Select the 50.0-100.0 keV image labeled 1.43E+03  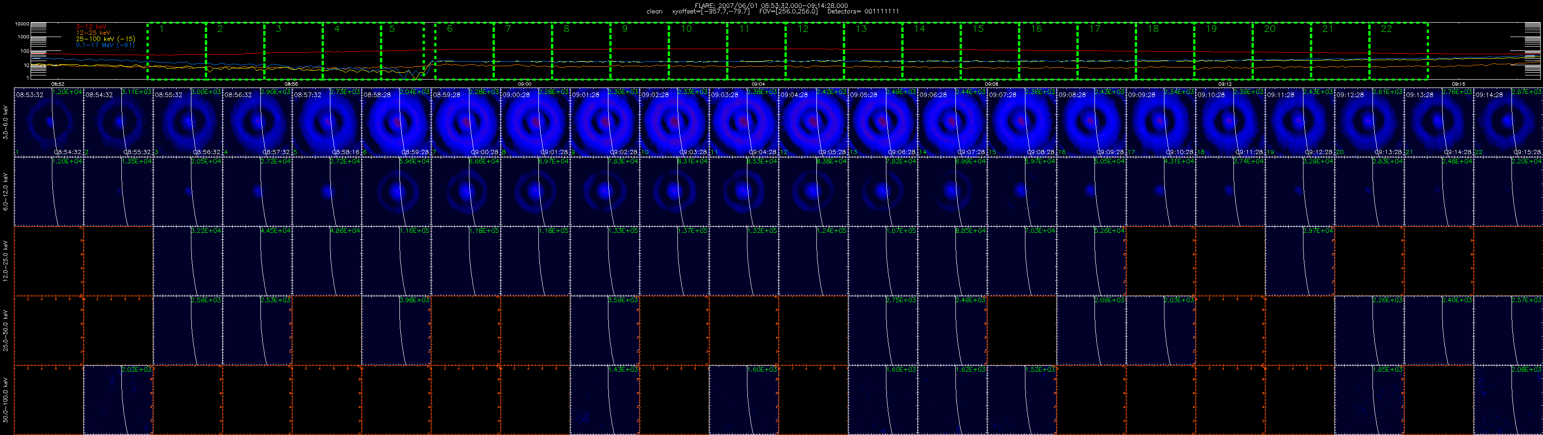604,400
